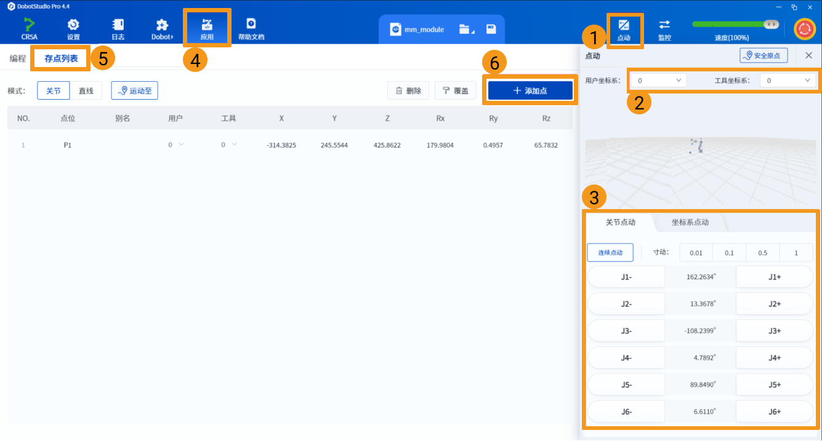
Task: Switch to the 坐标系点动 tab
Action: pos(690,222)
